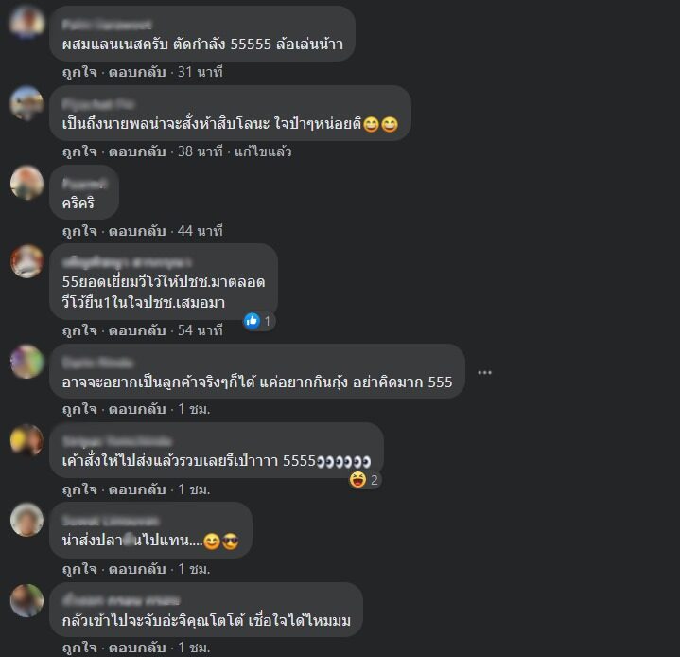The width and height of the screenshot is (680, 657).
Task: Open the แก้ไขแล้ว edit history link
Action: point(263,151)
